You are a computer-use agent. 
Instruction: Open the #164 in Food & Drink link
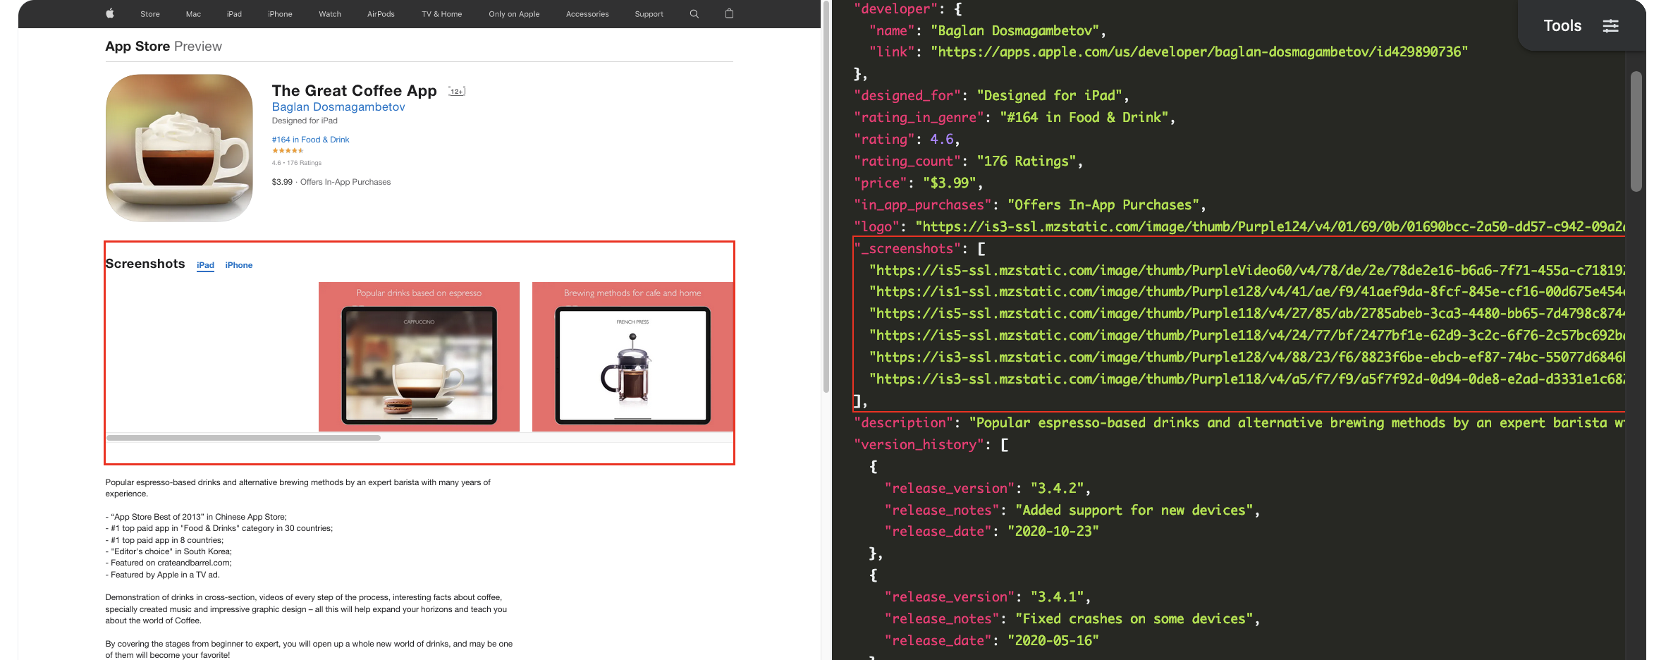tap(310, 140)
